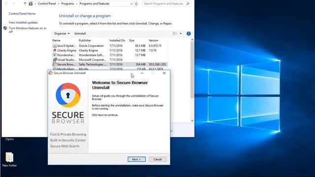Open the Organize dropdown menu
This screenshot has height=177, width=315.
click(x=62, y=33)
